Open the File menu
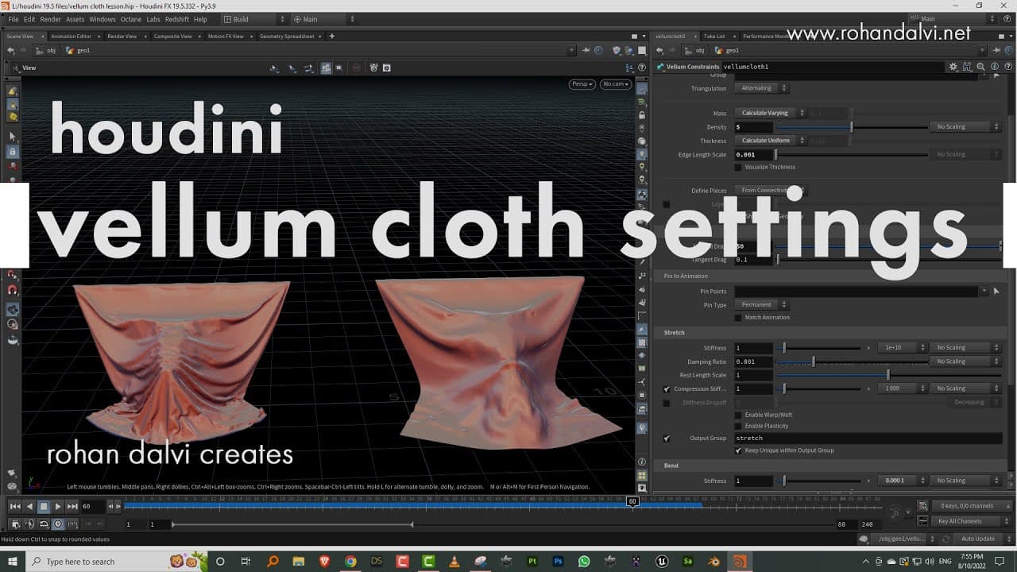The image size is (1017, 572). coord(13,19)
